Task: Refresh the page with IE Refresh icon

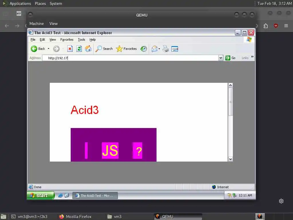Action: coord(79,49)
